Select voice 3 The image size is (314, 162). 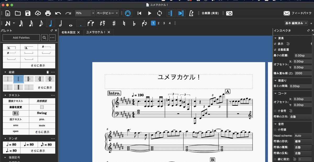[x=164, y=23]
